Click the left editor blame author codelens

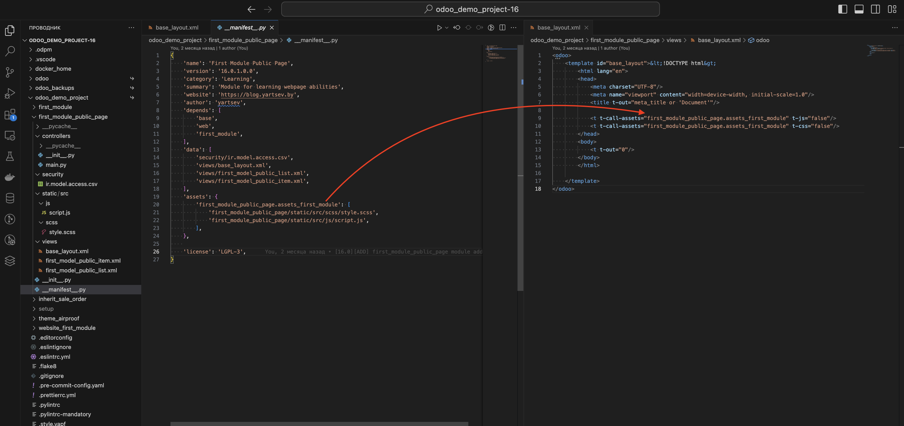(209, 48)
